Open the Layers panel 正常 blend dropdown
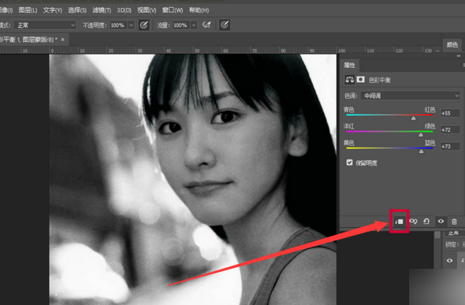 click(x=454, y=233)
